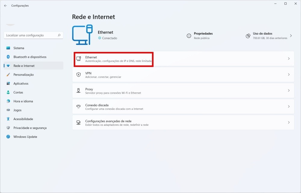Open the Conexão discada entry
Screen dimensions: 301x193
pyautogui.click(x=183, y=107)
